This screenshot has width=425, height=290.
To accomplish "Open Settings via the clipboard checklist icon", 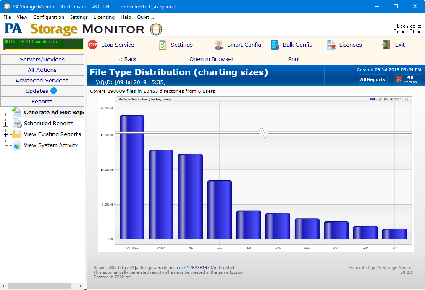I will pos(163,45).
